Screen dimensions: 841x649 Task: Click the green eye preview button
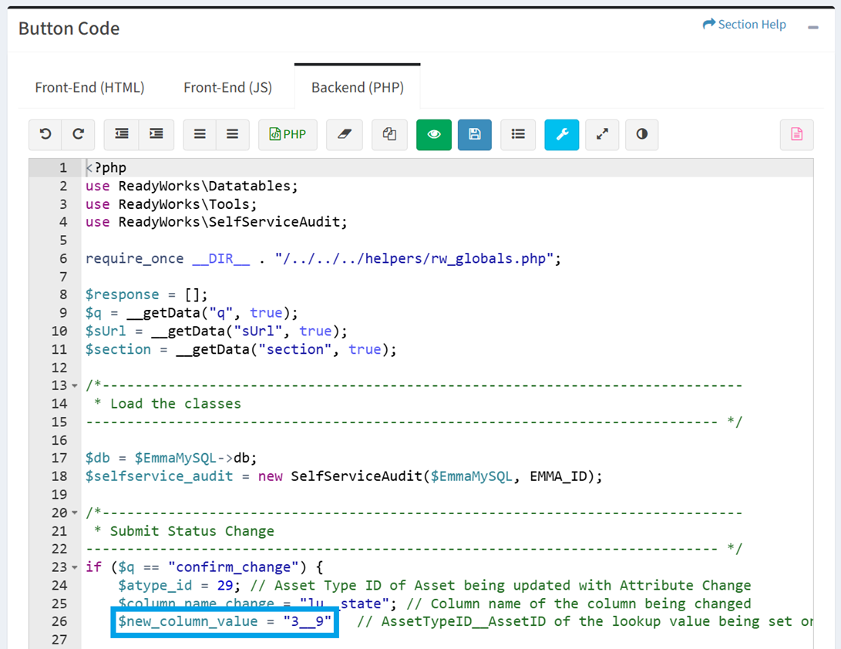pyautogui.click(x=434, y=134)
